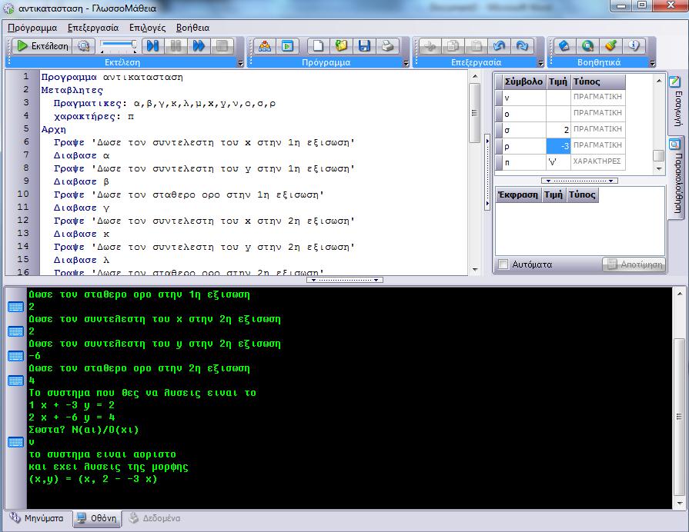The width and height of the screenshot is (689, 532).
Task: Click the step-by-step execution icon
Action: (x=153, y=45)
